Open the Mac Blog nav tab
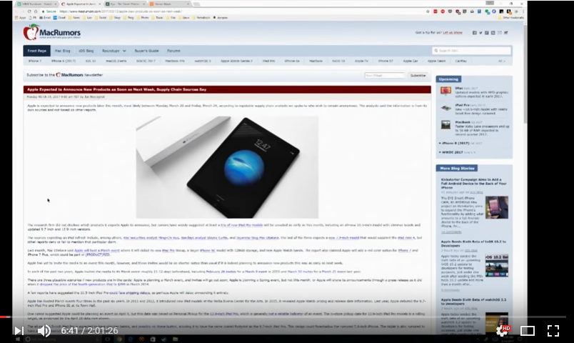Image resolution: width=574 pixels, height=343 pixels. 62,51
